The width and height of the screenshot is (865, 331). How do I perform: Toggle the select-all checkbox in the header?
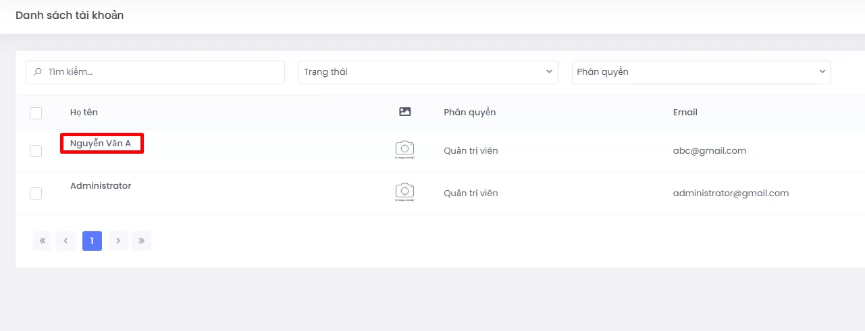[36, 113]
